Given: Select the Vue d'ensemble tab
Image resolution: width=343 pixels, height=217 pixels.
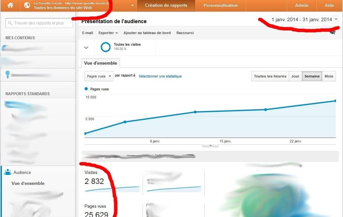Looking at the screenshot, I should coord(101,63).
